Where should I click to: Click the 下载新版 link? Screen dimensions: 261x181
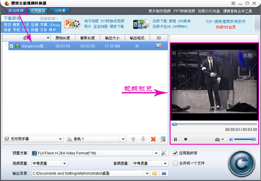12,18
